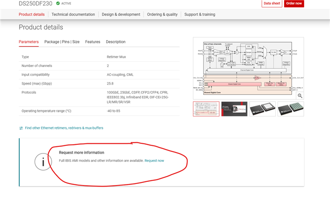Click Operating temperature range label
The image size is (330, 202).
click(x=46, y=111)
